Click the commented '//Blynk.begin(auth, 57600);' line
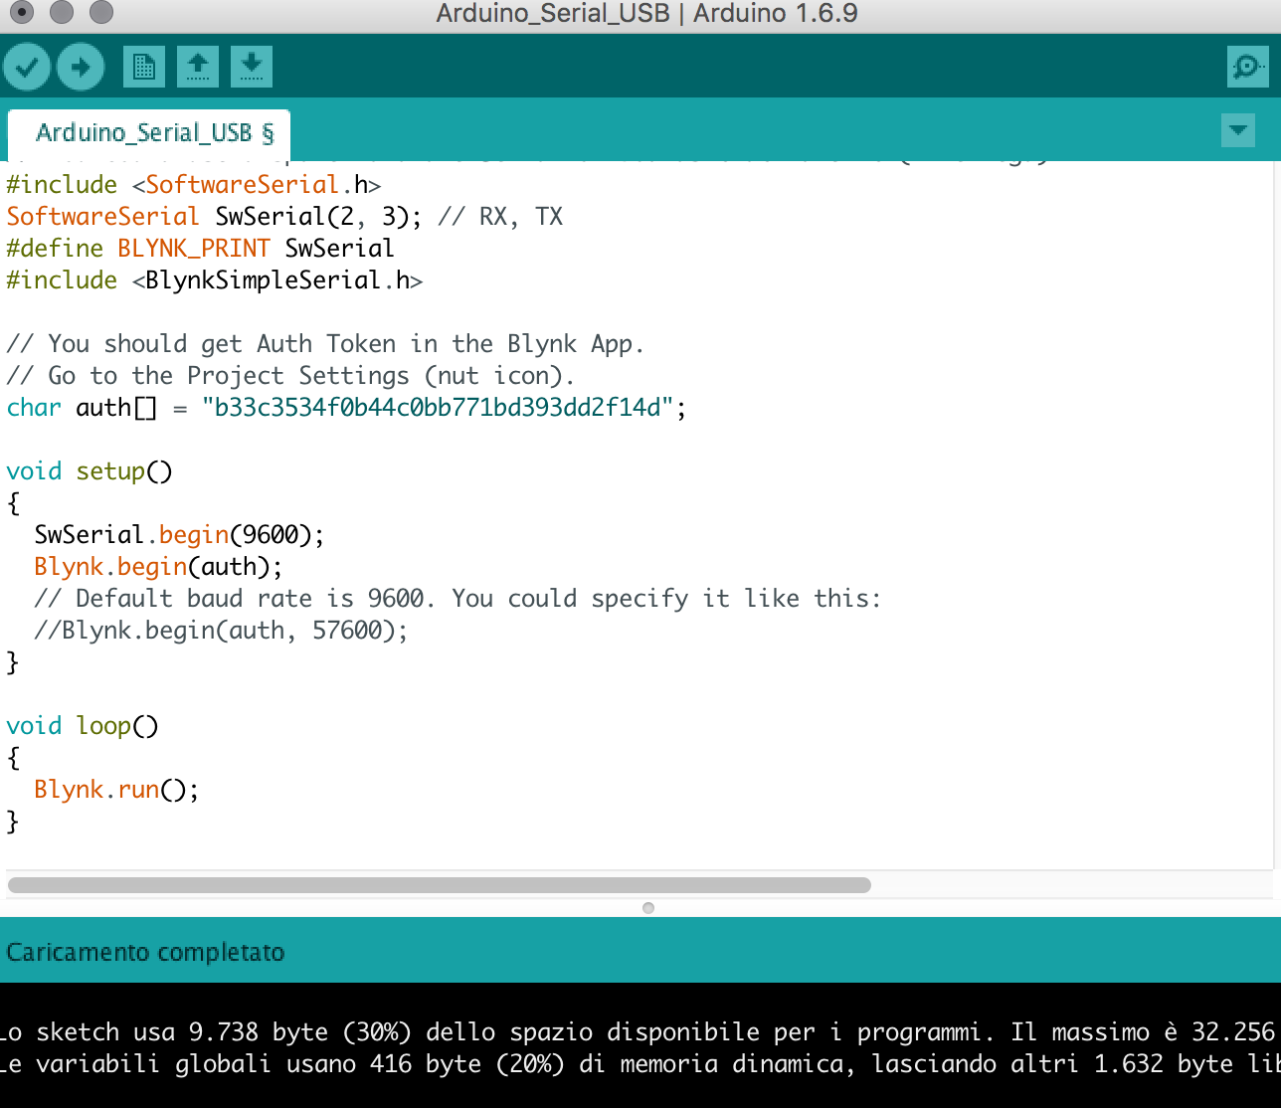 point(221,631)
